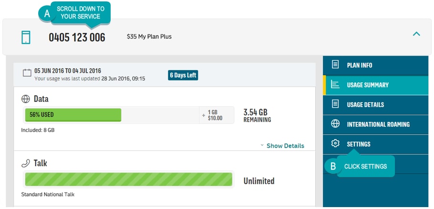Click the Data globe icon
This screenshot has height=209, width=434.
tap(25, 99)
